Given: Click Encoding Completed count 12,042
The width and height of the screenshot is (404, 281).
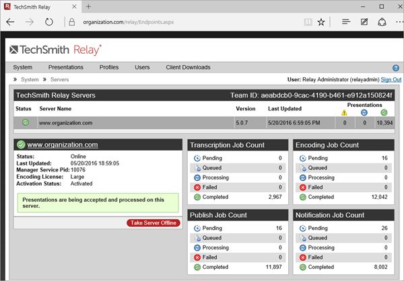Looking at the screenshot, I should coord(379,197).
